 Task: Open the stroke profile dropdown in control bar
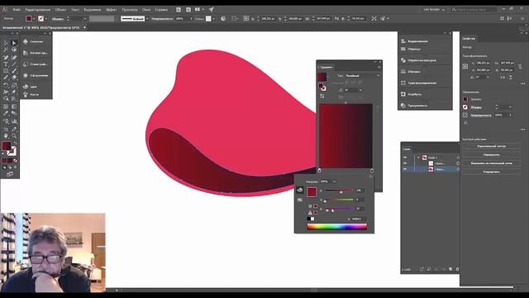[x=147, y=19]
